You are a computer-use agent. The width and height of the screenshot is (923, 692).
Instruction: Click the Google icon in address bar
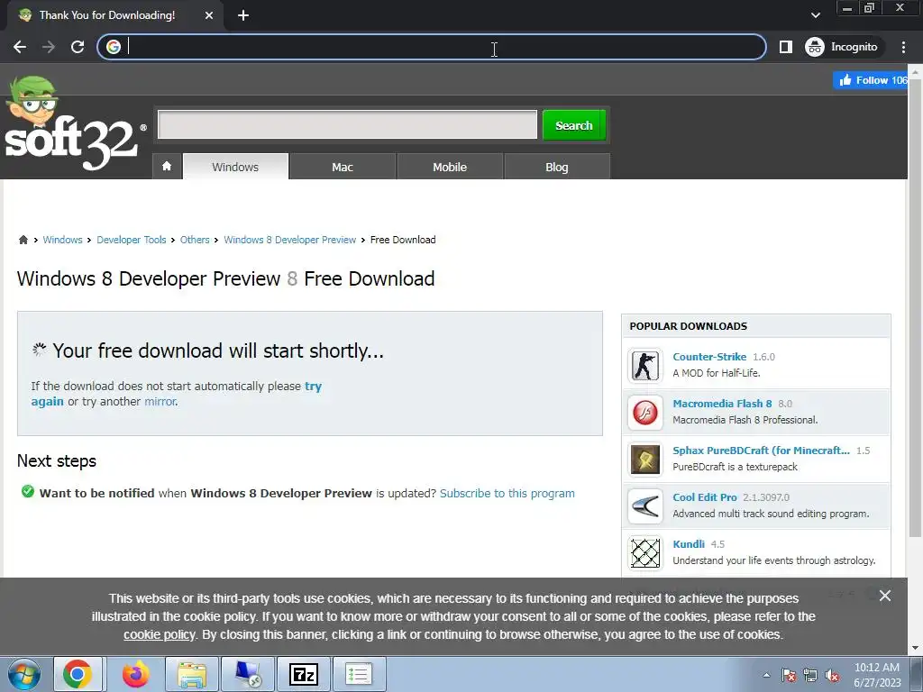(x=114, y=47)
